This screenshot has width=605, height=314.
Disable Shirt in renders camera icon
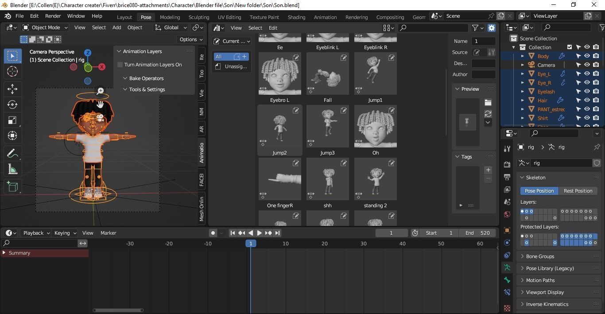point(596,118)
